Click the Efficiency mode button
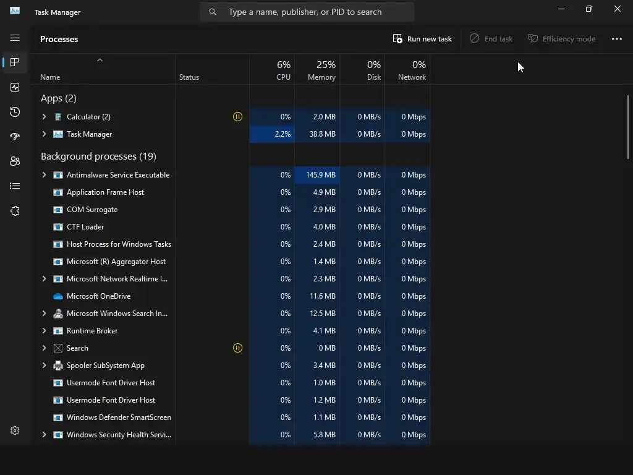Viewport: 633px width, 475px height. tap(561, 39)
